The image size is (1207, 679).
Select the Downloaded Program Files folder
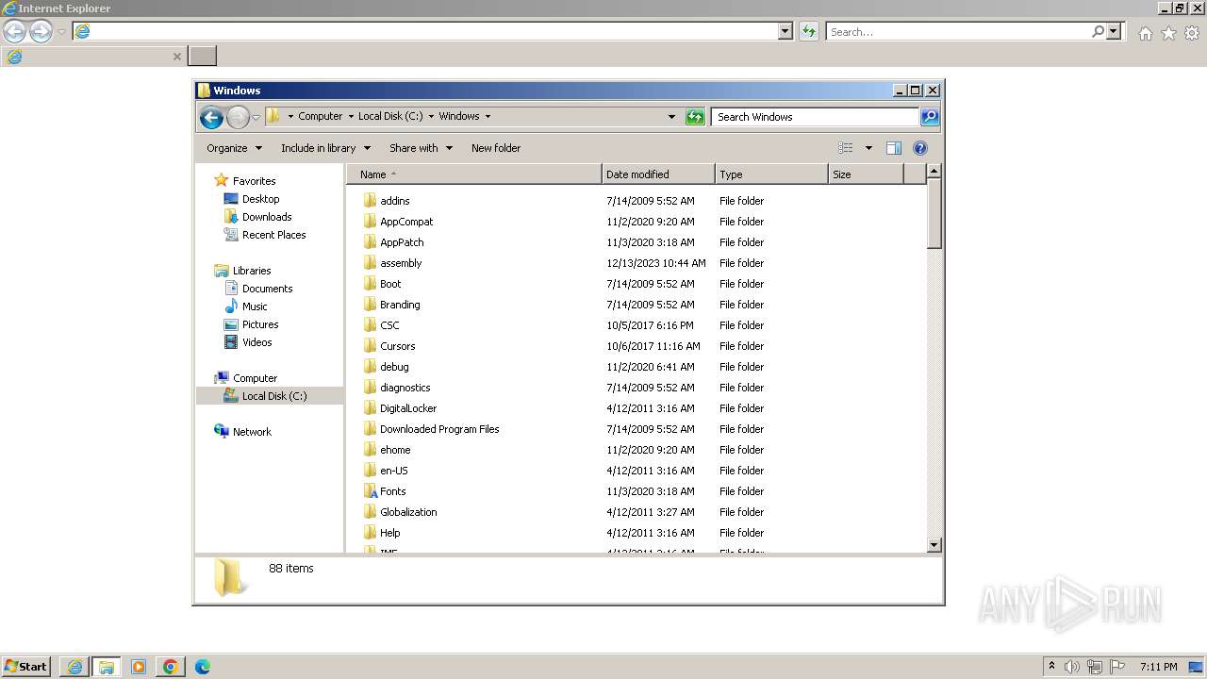point(439,429)
